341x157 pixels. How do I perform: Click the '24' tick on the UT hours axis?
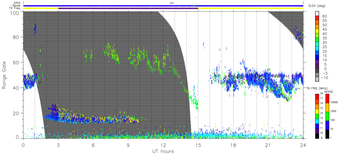(x=303, y=145)
